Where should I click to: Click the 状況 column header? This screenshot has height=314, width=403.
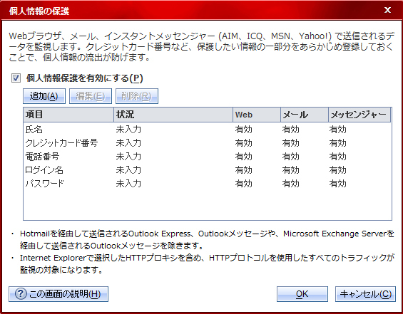(x=173, y=115)
